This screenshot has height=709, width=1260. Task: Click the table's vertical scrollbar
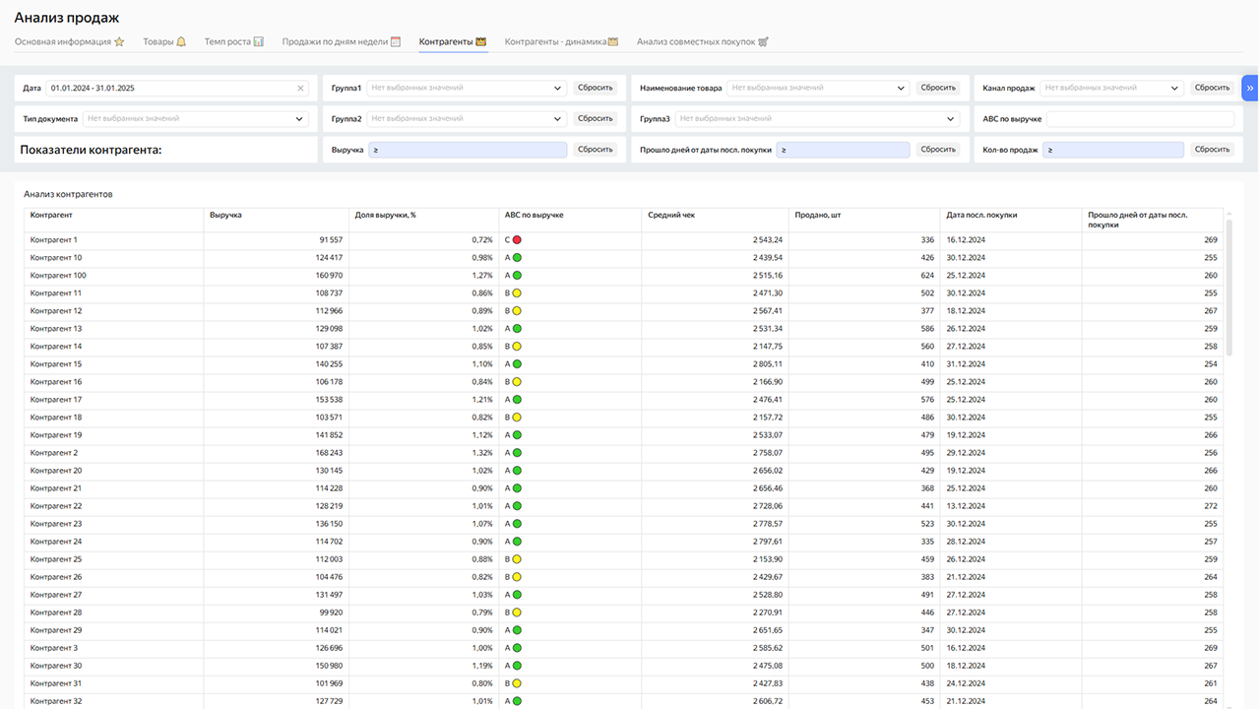click(x=1228, y=286)
